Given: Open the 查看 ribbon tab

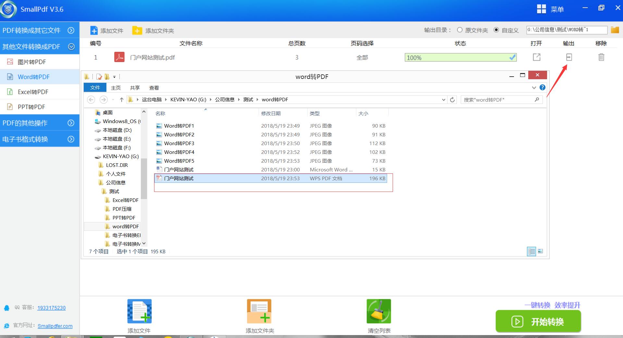Looking at the screenshot, I should click(x=154, y=88).
